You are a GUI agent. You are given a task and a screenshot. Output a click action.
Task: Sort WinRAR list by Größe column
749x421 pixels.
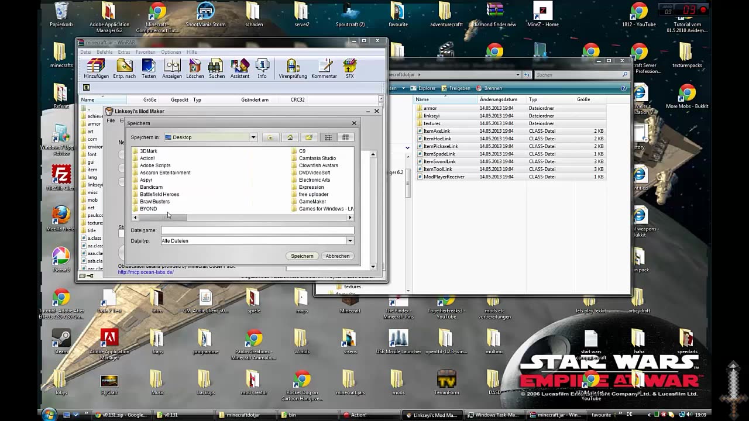(150, 100)
